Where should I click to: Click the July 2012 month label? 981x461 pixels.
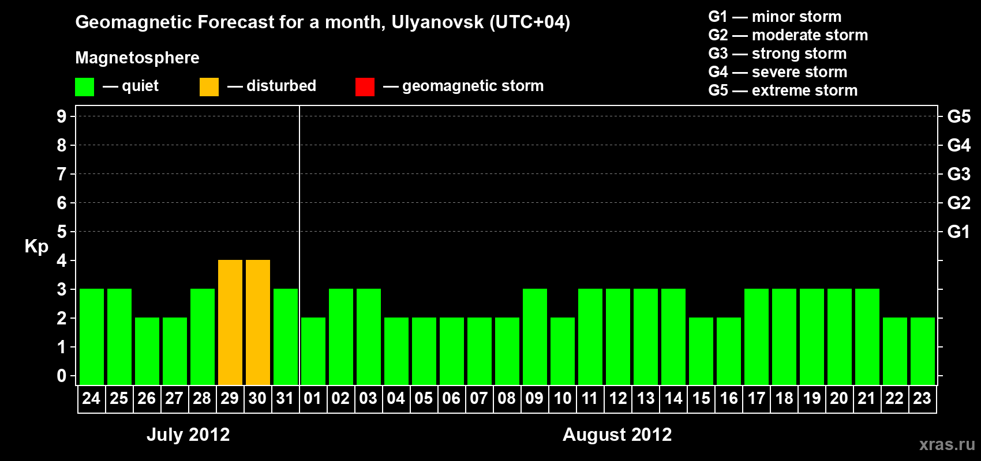pyautogui.click(x=188, y=434)
